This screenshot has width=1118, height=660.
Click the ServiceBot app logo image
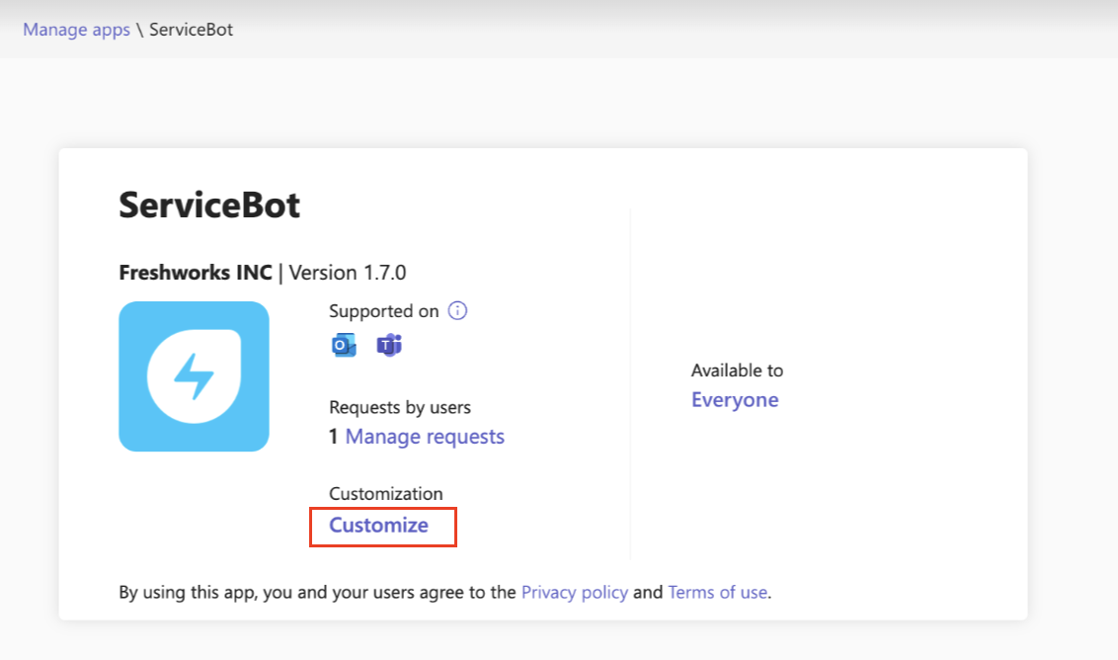click(x=194, y=376)
